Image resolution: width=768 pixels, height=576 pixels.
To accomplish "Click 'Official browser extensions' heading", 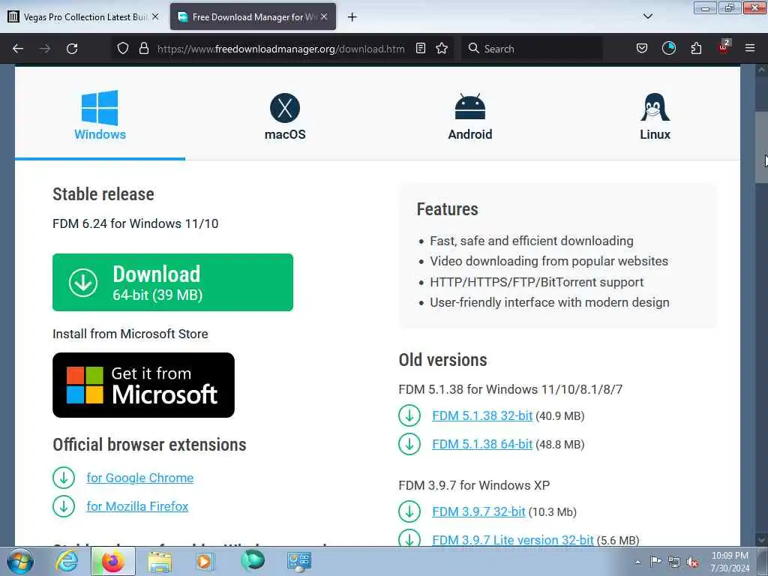I will pos(149,445).
